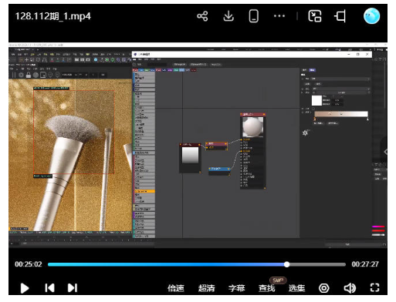
Task: Open the 超清 quality selector
Action: [206, 288]
